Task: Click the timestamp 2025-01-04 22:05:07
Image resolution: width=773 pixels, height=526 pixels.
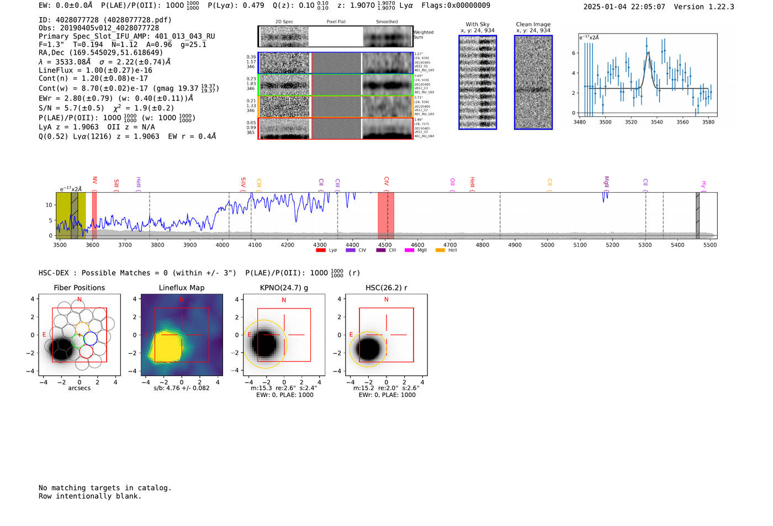Action: click(x=624, y=7)
